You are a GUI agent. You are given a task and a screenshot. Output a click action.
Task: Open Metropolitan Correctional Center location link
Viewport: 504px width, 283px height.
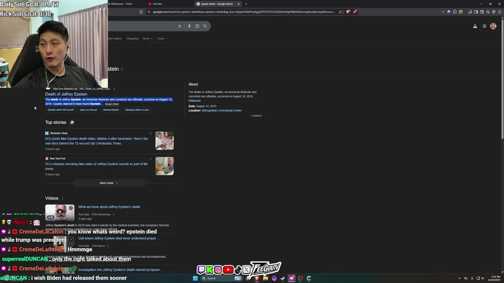(222, 110)
